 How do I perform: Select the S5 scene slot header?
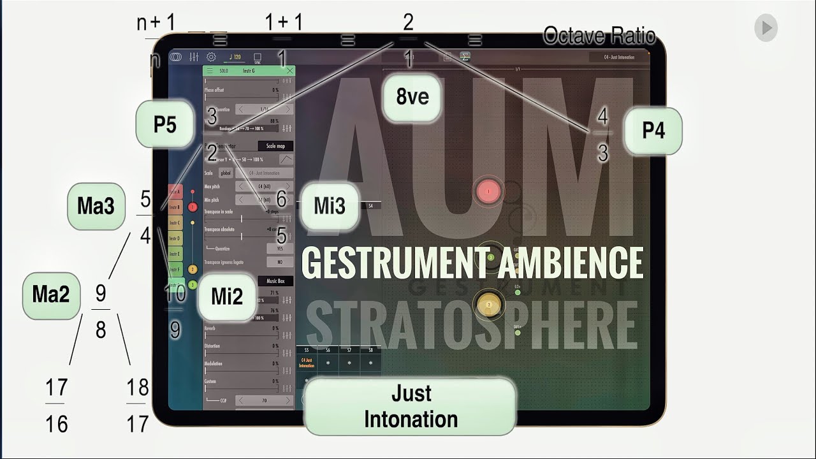click(307, 350)
